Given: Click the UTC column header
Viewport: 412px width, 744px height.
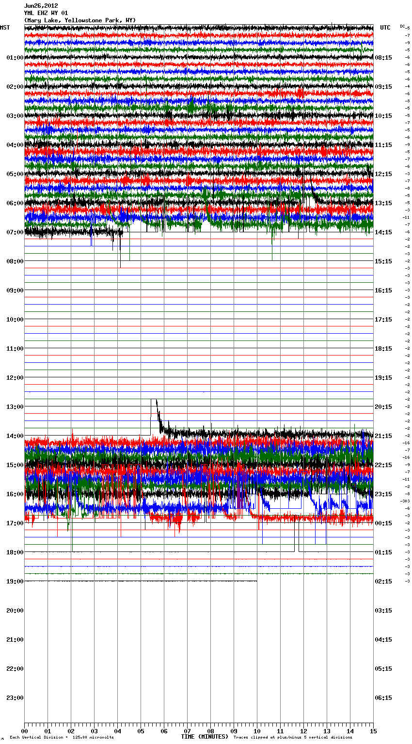Looking at the screenshot, I should [x=385, y=28].
